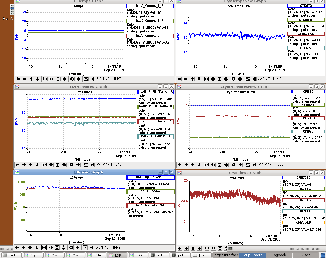This screenshot has width=326, height=258.
Task: Pan right in the L3Temps graph toolbar
Action: (25, 79)
